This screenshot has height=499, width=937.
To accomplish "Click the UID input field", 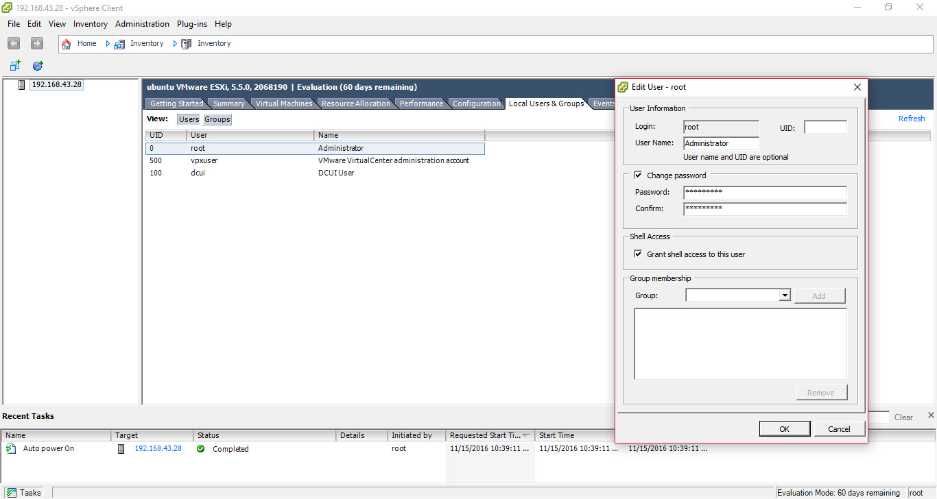I will (x=825, y=127).
